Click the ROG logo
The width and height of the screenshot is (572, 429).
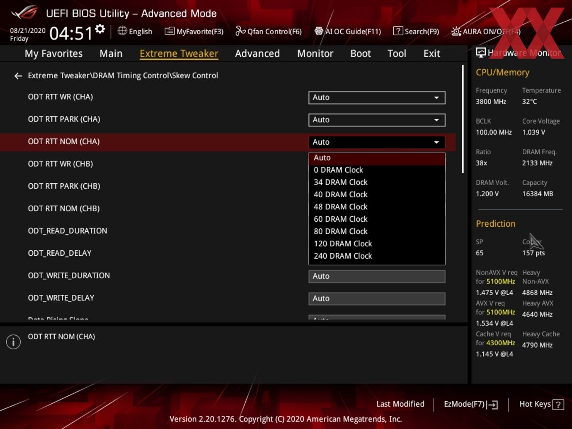click(24, 13)
